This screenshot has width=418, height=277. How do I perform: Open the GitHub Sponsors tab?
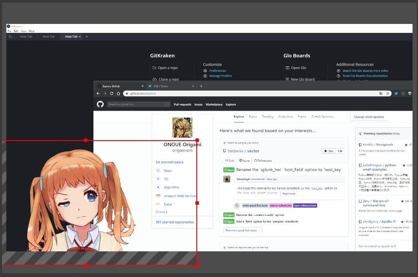click(322, 117)
